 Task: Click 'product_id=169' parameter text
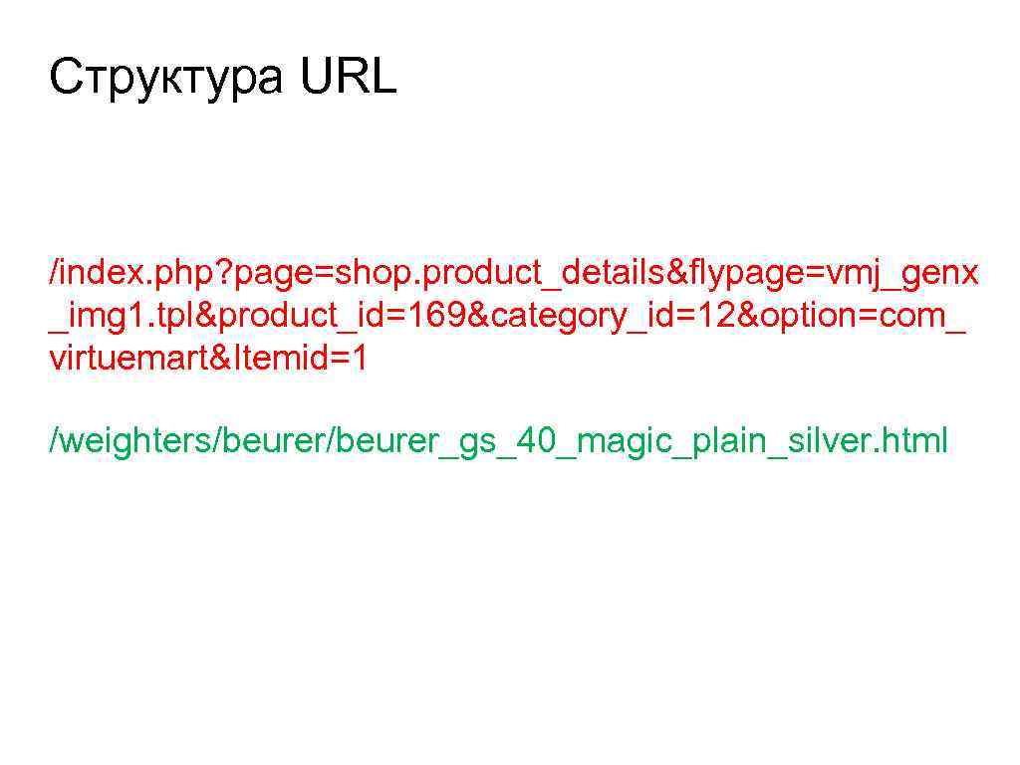tap(343, 316)
